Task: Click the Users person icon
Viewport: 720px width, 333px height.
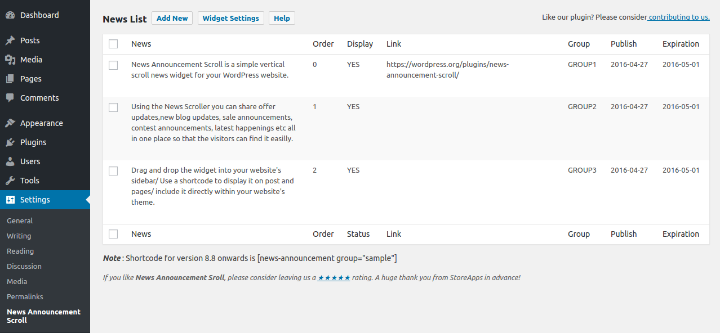Action: click(x=10, y=161)
